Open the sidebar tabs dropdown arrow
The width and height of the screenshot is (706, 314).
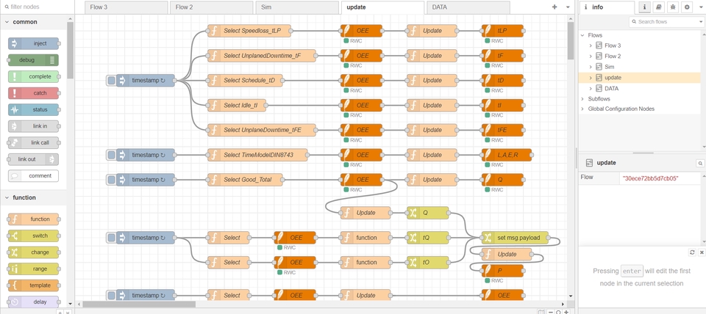point(701,7)
